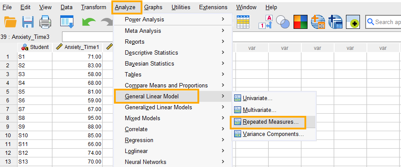Screen dimensions: 401x167
Task: Open the Window menu
Action: tap(246, 7)
